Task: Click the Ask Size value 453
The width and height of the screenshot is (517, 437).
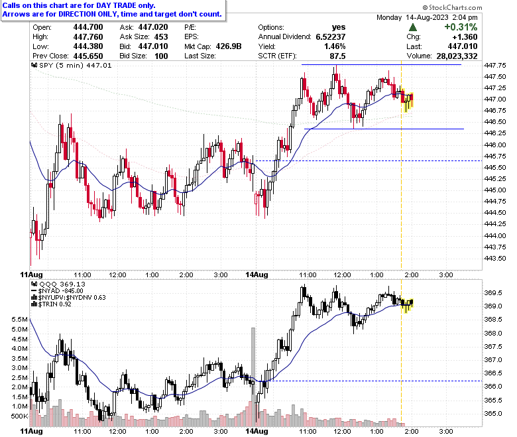Action: pyautogui.click(x=161, y=37)
